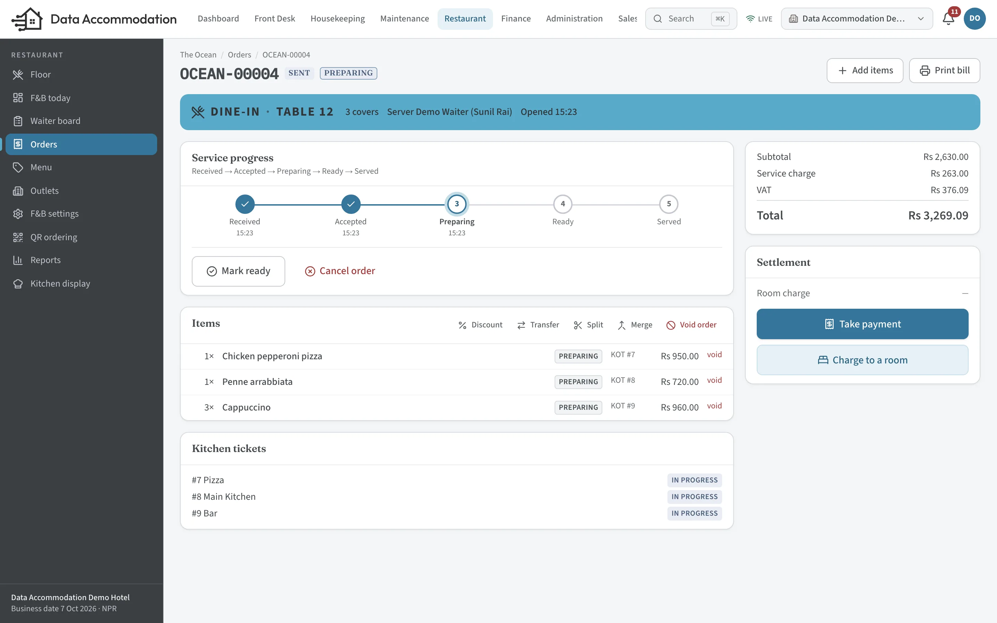The width and height of the screenshot is (997, 623).
Task: Go to Orders breadcrumb link
Action: click(239, 55)
